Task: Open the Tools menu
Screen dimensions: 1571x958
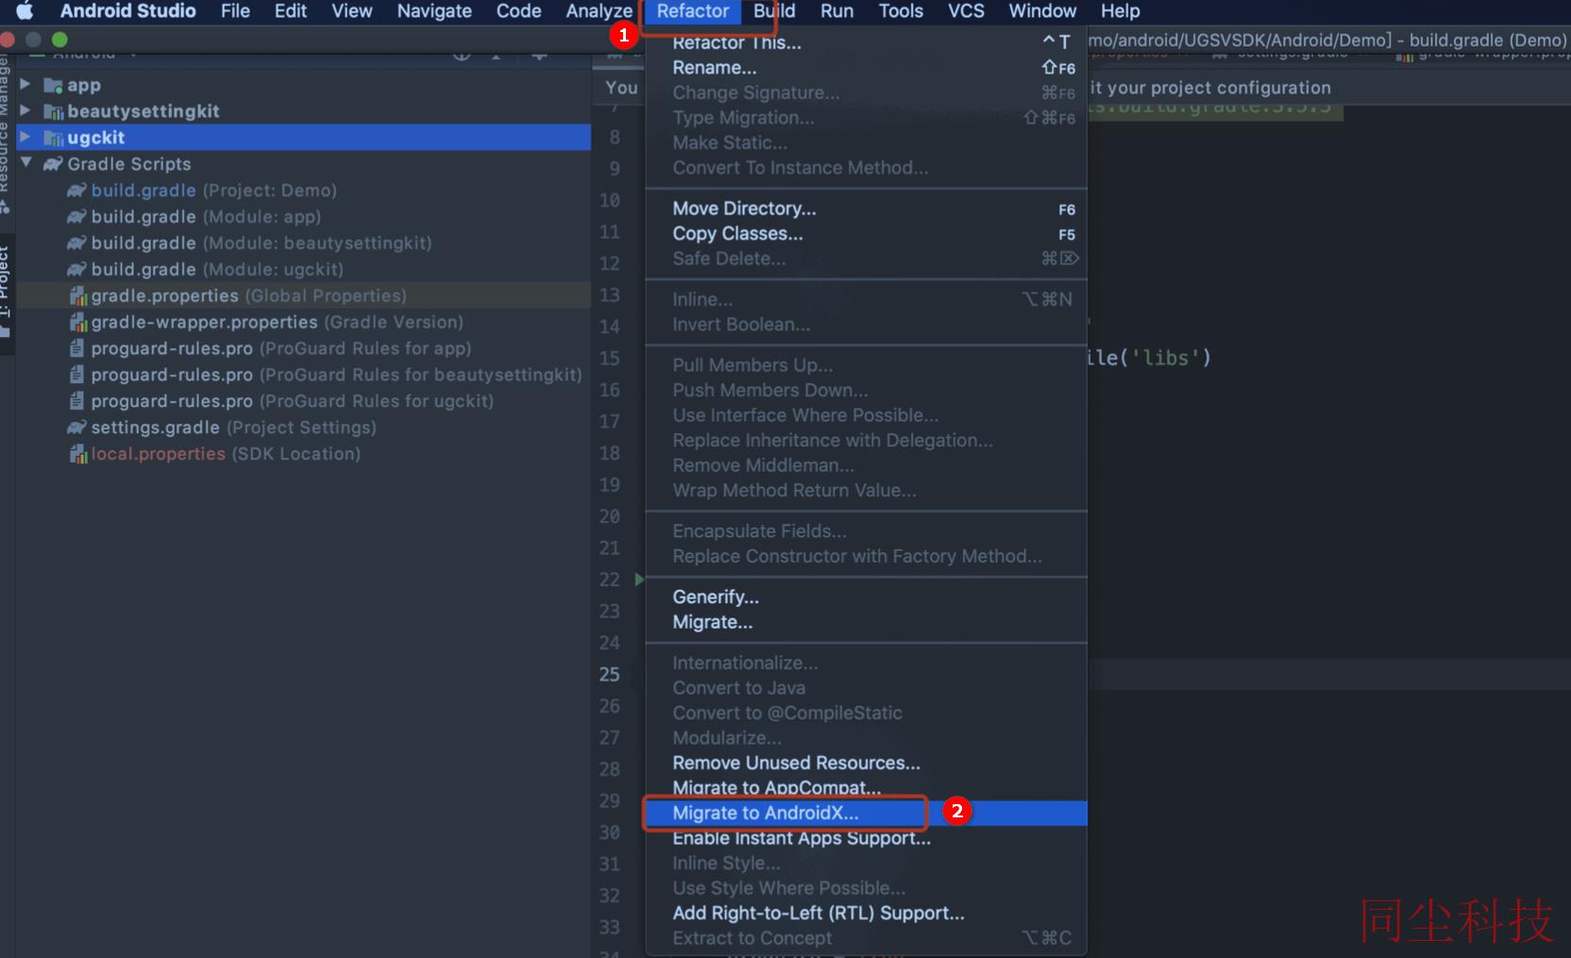Action: click(x=901, y=11)
